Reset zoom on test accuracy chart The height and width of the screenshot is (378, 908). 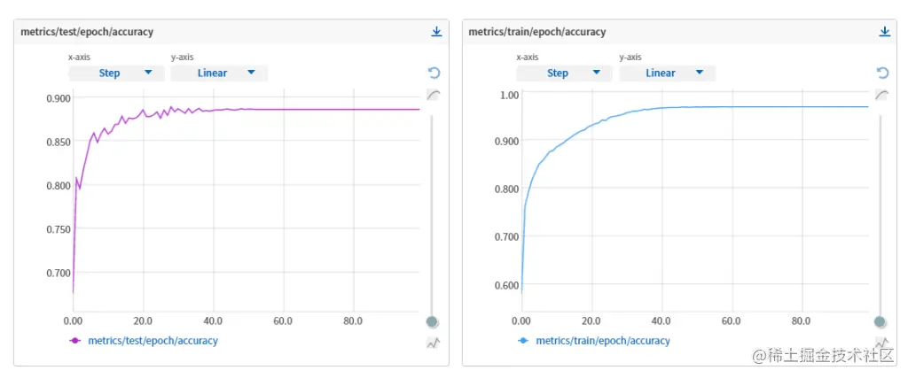tap(434, 73)
